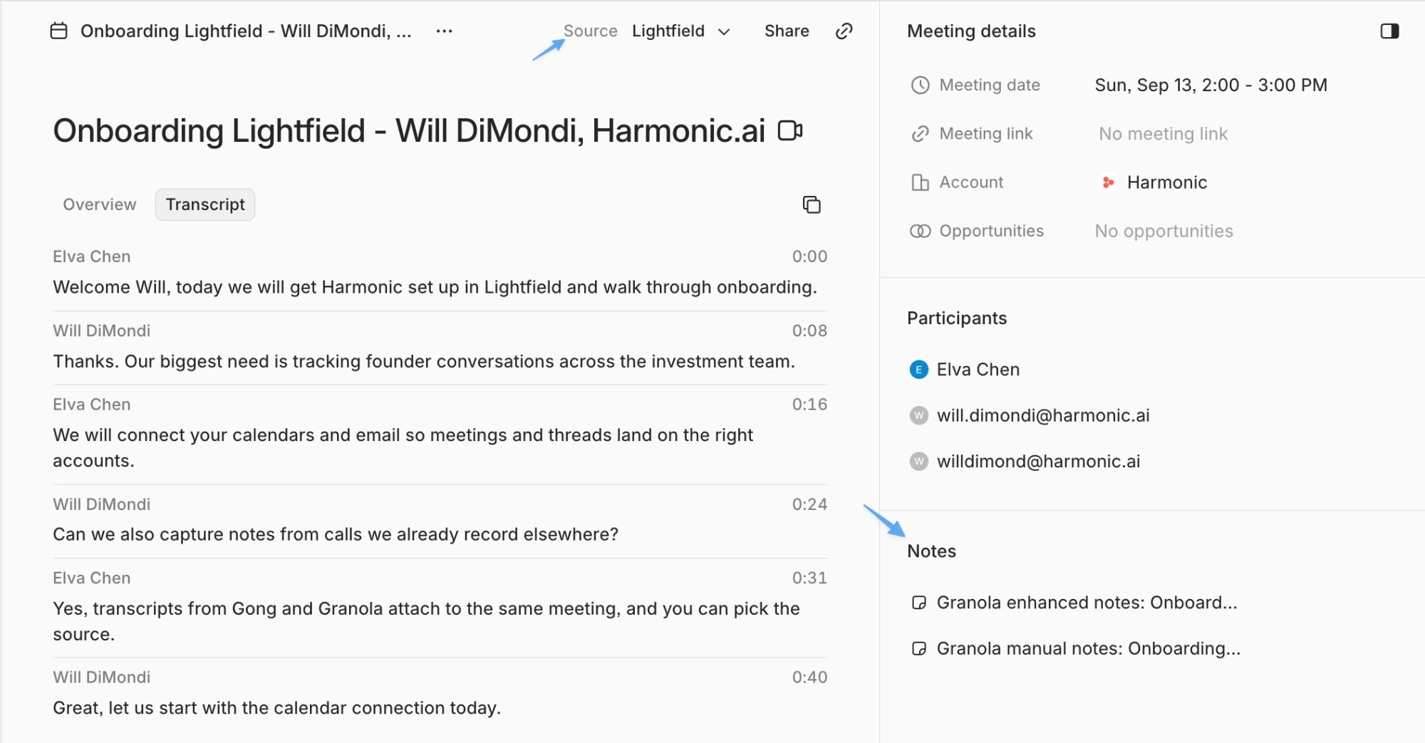Open the Harmonic account

tap(1167, 182)
